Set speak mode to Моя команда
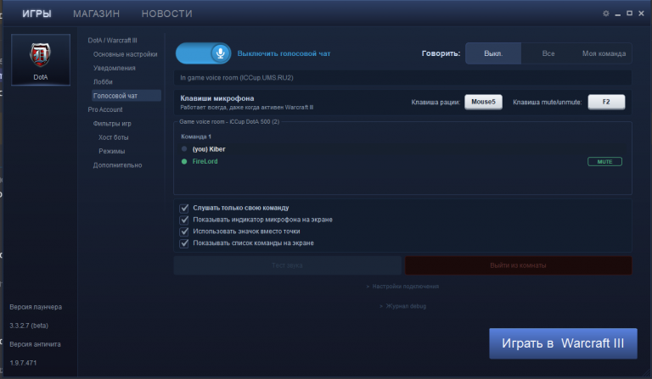Image resolution: width=652 pixels, height=379 pixels. pyautogui.click(x=604, y=53)
